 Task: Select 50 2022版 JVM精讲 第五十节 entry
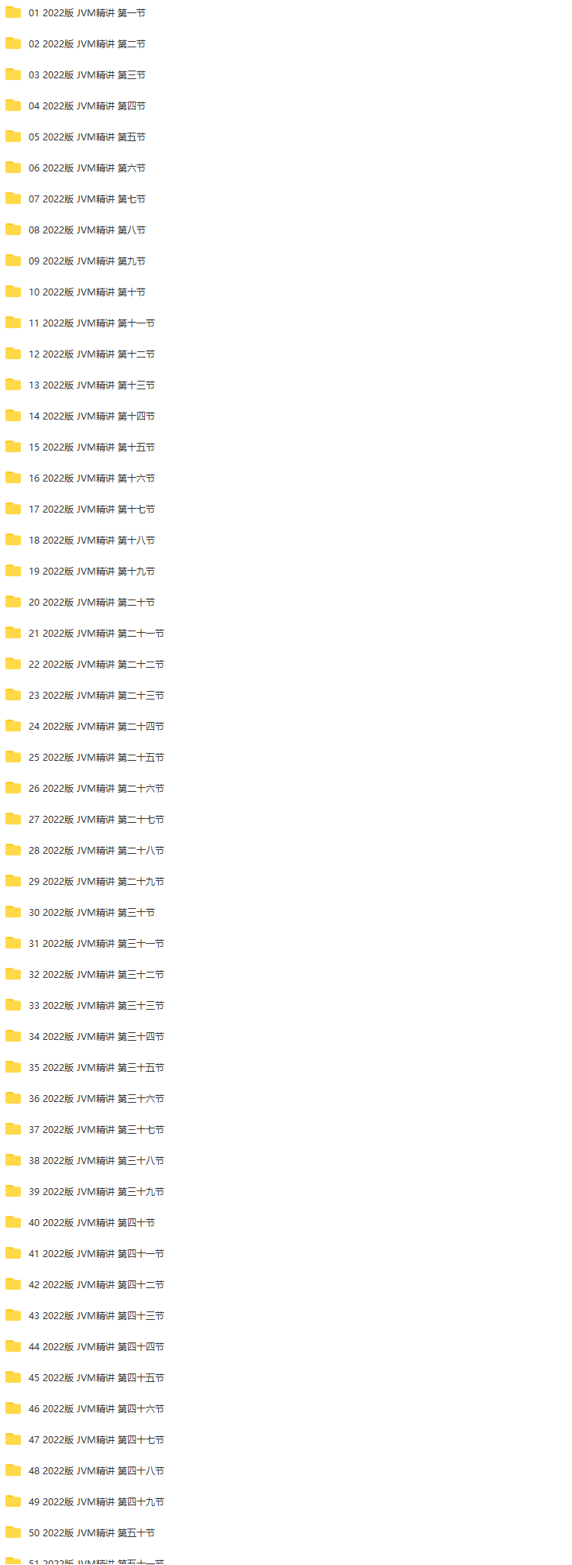click(x=91, y=1533)
